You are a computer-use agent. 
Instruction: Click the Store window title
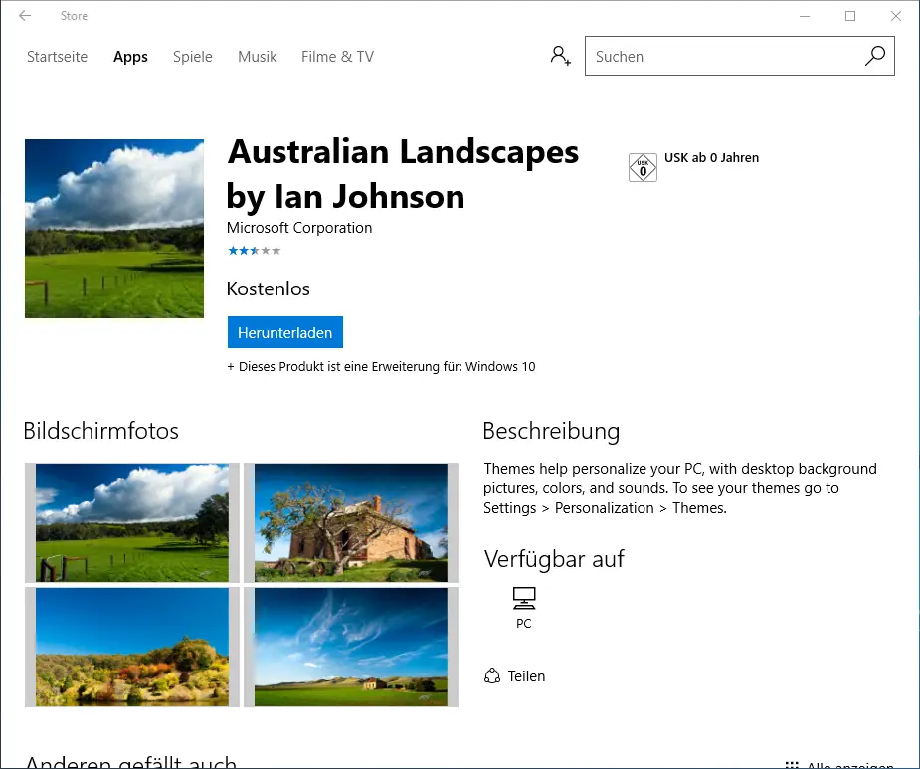click(x=74, y=16)
